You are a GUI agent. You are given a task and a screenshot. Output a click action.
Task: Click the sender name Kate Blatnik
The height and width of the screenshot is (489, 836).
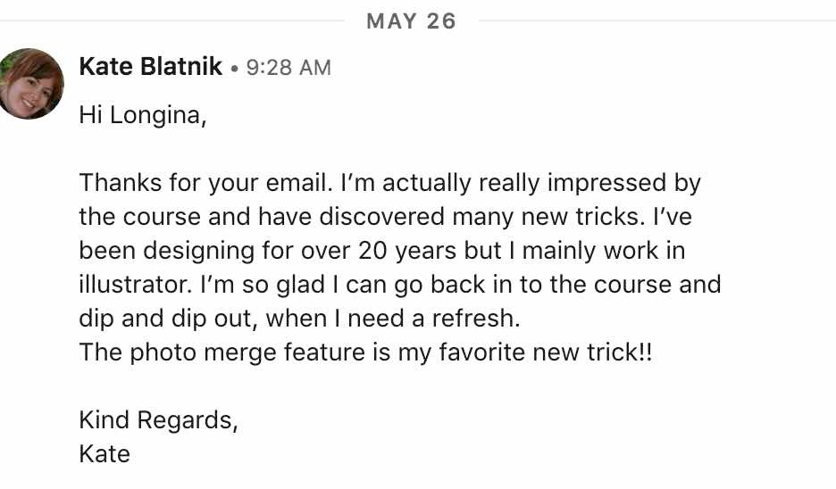click(x=150, y=67)
